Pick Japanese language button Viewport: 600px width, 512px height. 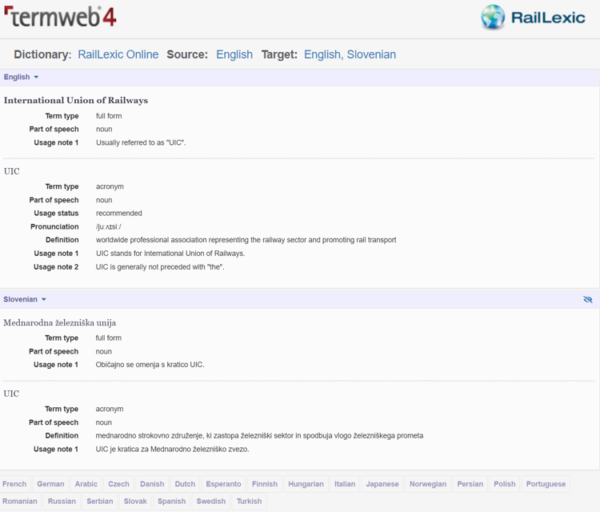coord(382,484)
